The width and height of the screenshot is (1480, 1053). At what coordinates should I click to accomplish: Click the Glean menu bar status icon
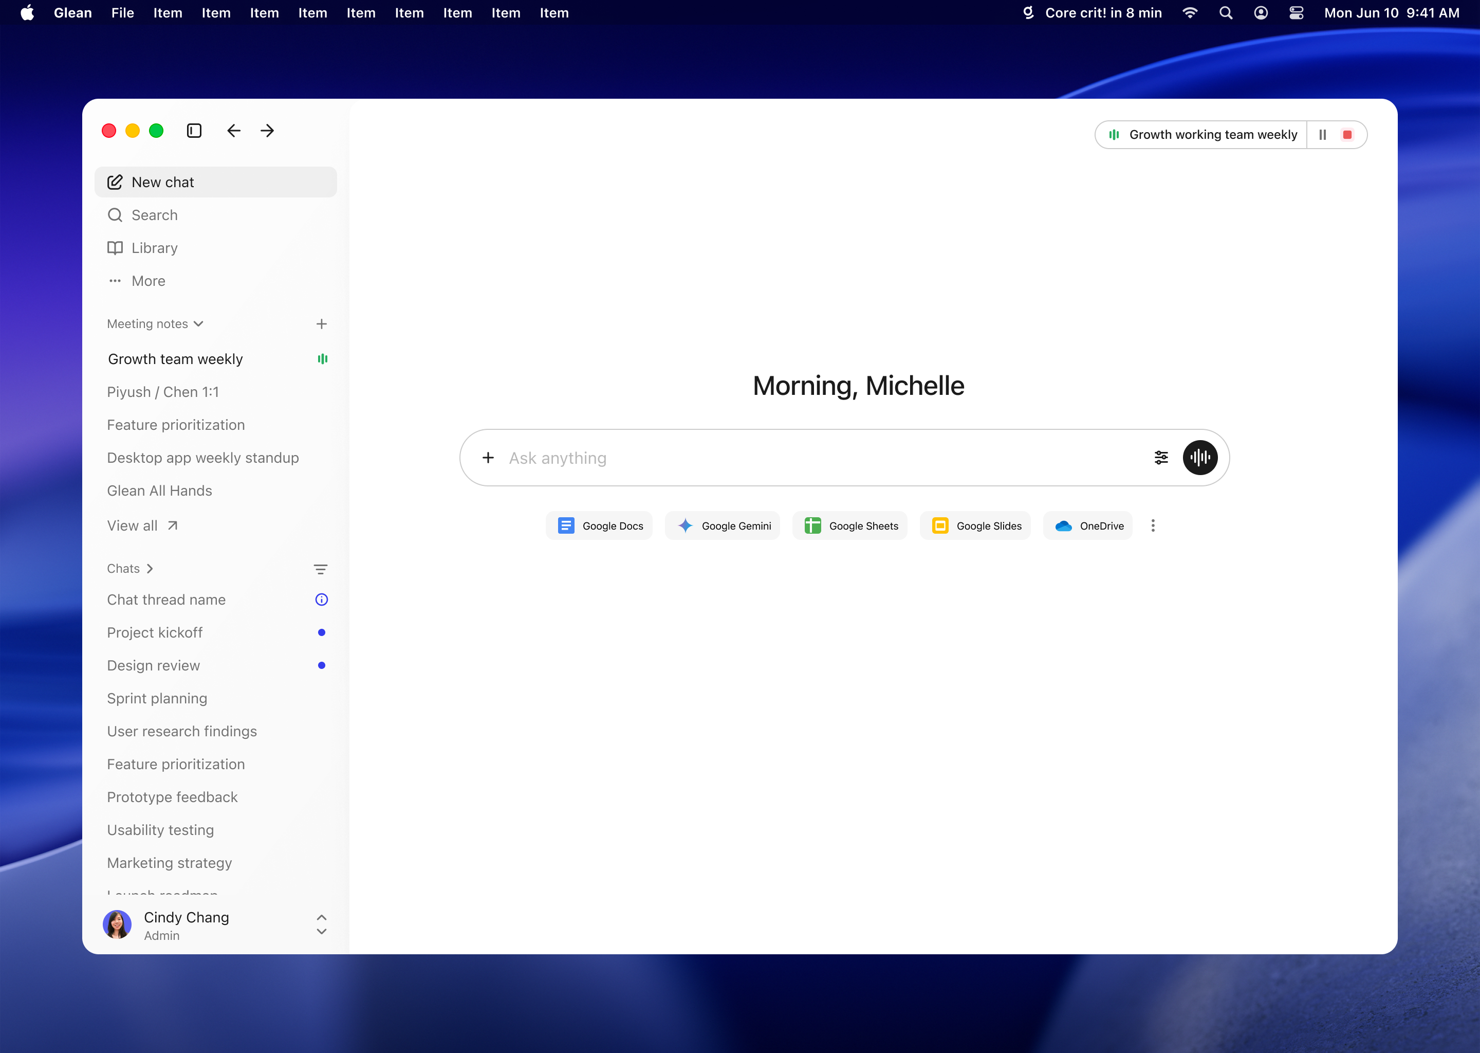[1028, 13]
